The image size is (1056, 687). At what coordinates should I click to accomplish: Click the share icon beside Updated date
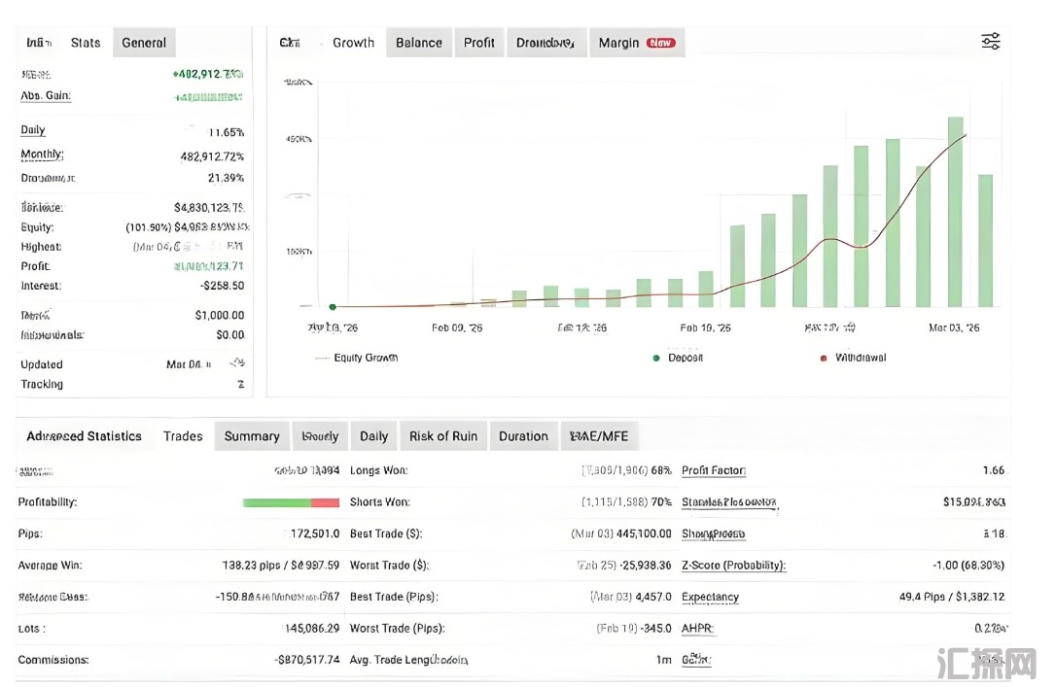click(x=237, y=363)
